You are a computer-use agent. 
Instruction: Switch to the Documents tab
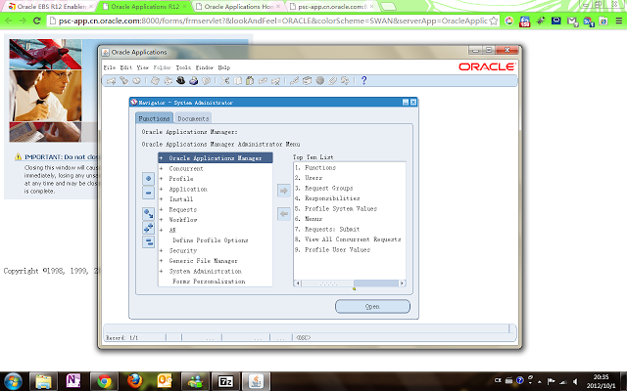pos(193,118)
